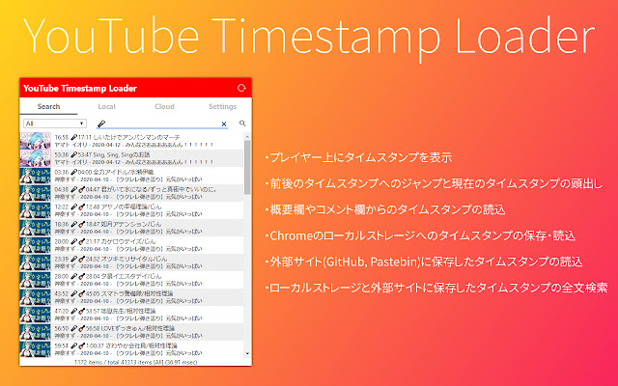Image resolution: width=618 pixels, height=386 pixels.
Task: Open the All filter dropdown
Action: pyautogui.click(x=55, y=124)
